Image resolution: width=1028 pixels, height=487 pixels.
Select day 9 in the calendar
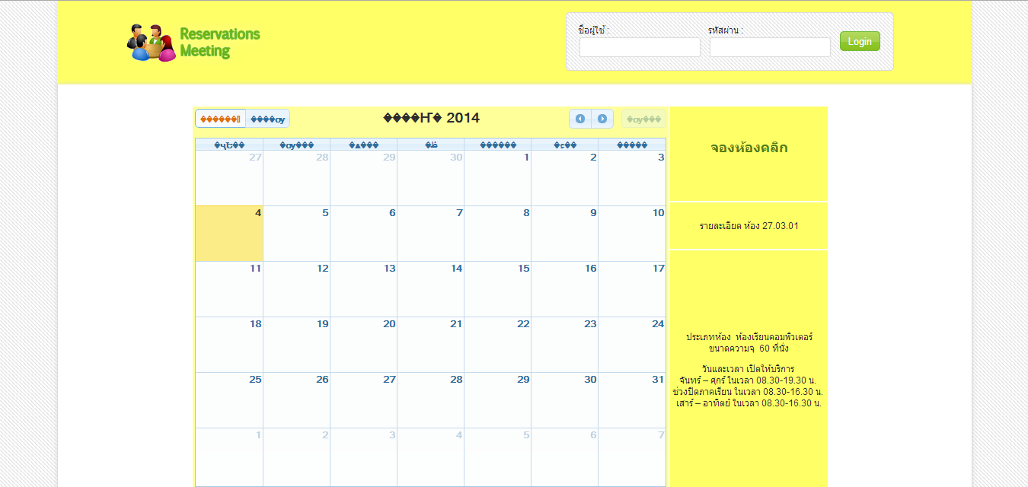[564, 234]
